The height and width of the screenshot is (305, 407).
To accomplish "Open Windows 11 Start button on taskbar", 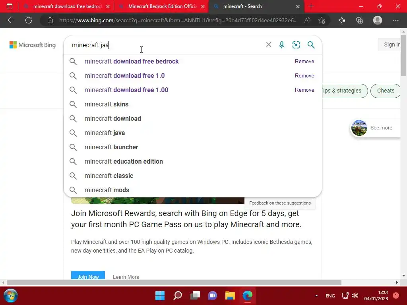I will pyautogui.click(x=160, y=295).
